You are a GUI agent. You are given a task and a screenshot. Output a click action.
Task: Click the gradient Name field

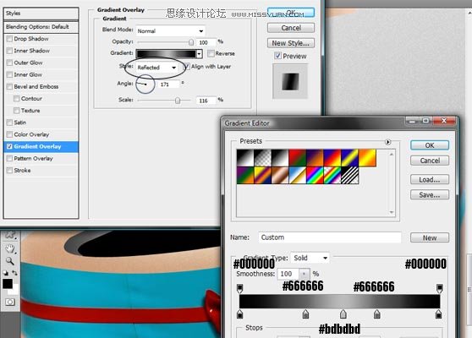pos(330,237)
